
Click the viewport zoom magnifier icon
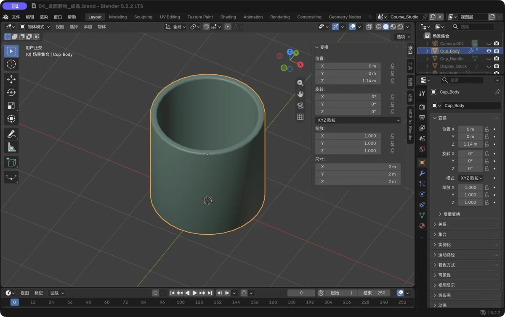(300, 83)
